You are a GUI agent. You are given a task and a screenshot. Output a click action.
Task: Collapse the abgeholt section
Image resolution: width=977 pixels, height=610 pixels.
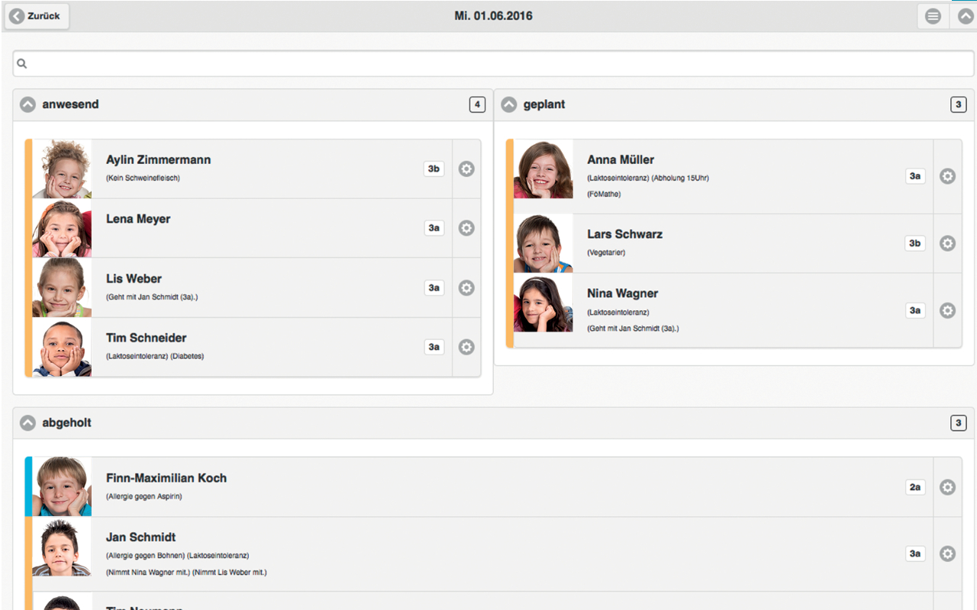coord(28,422)
